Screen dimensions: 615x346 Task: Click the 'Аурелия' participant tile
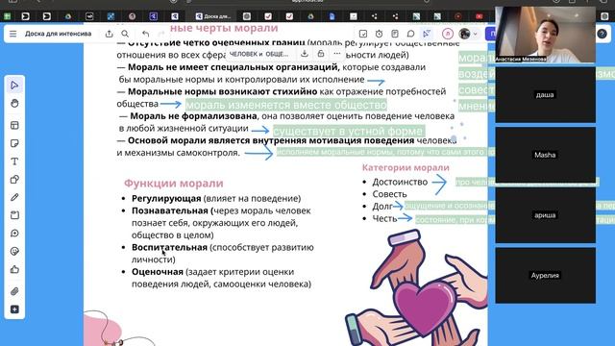coord(545,276)
